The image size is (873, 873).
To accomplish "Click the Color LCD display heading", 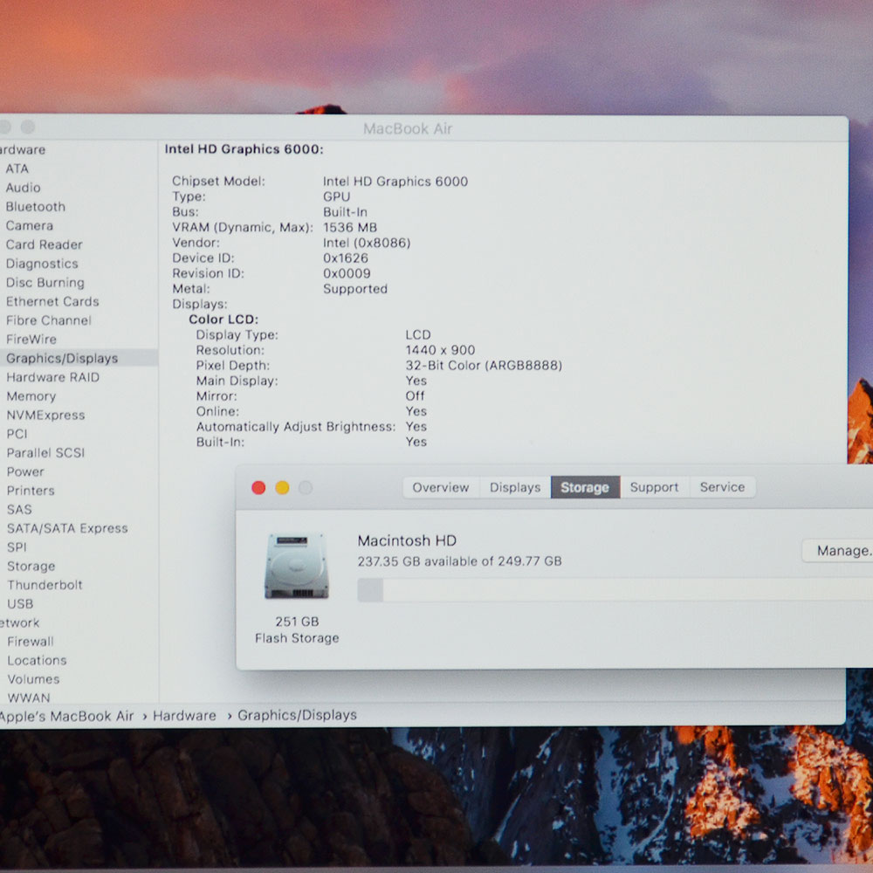I will tap(223, 320).
